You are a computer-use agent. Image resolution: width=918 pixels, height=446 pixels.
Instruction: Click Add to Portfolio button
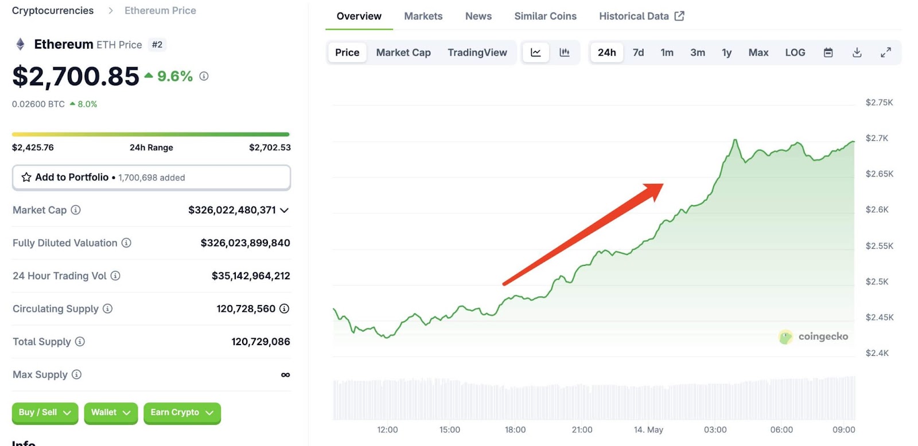(151, 177)
